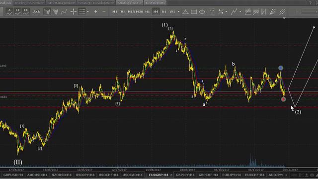Select the polyline trend drawing tool

click(234, 12)
